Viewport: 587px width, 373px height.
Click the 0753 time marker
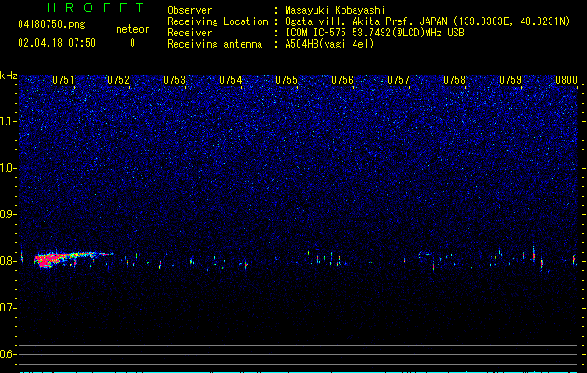175,80
